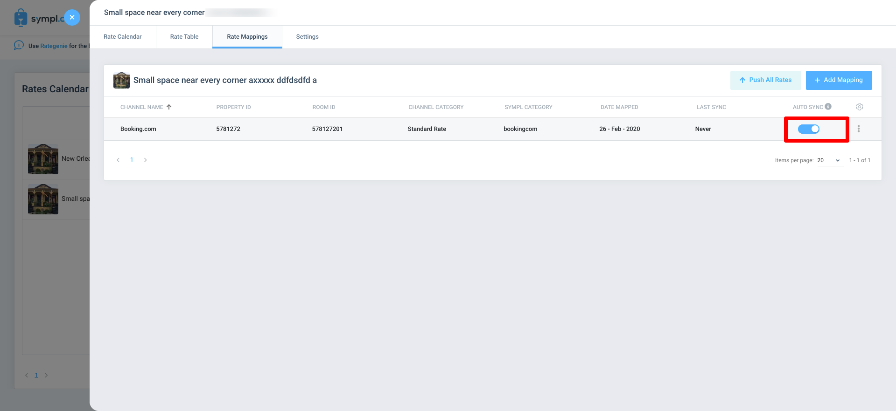The image size is (896, 411).
Task: Go to previous page in background calendar list
Action: click(x=27, y=375)
